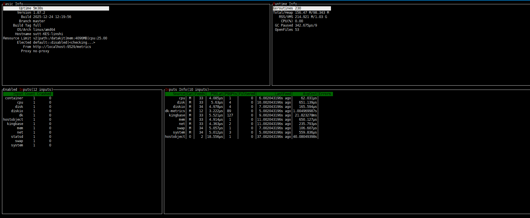Image resolution: width=530 pixels, height=218 pixels.
Task: Open the localhost:9529/metrics URL
Action: coord(62,47)
